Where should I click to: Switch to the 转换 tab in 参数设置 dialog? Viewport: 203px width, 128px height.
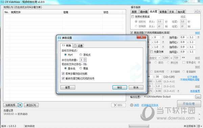coord(67,46)
